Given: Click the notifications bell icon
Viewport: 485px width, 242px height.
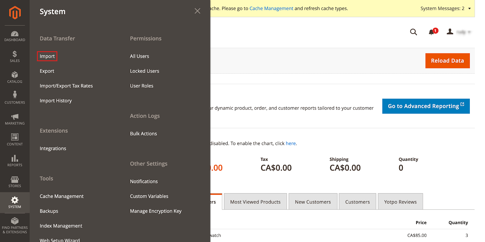Looking at the screenshot, I should (x=432, y=32).
